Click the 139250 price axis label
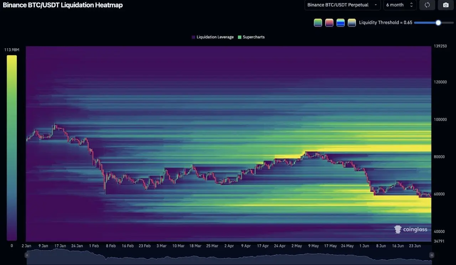Viewport: 456px width, 265px height. coord(441,46)
